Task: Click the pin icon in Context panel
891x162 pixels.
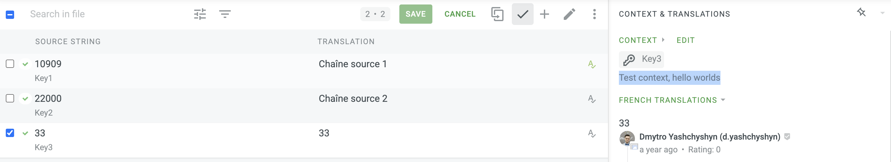Action: pyautogui.click(x=861, y=13)
